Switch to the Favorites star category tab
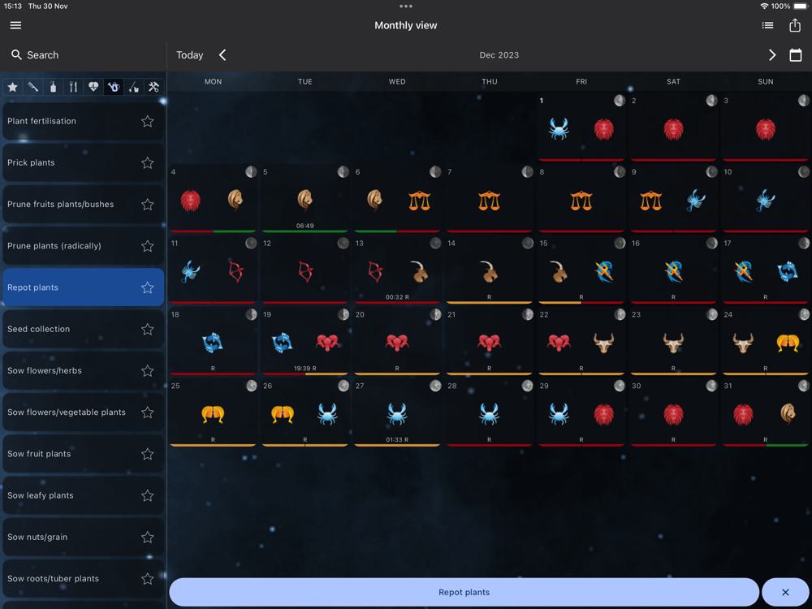 pos(13,87)
